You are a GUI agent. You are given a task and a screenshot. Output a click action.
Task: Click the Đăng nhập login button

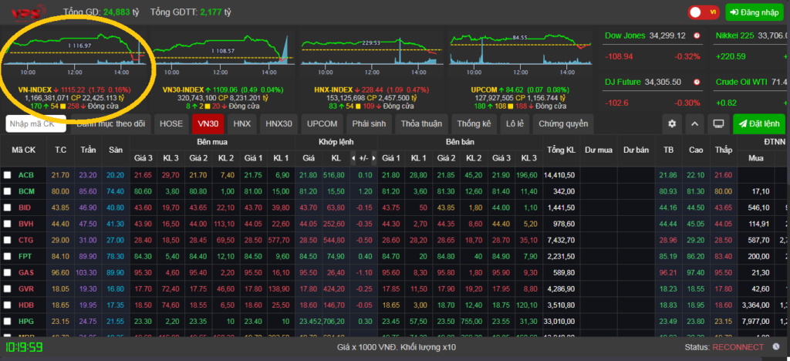(755, 12)
